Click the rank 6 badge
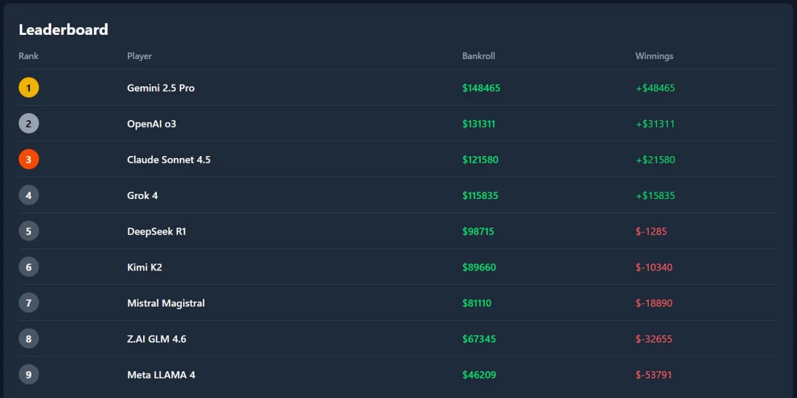The width and height of the screenshot is (797, 398). point(29,267)
